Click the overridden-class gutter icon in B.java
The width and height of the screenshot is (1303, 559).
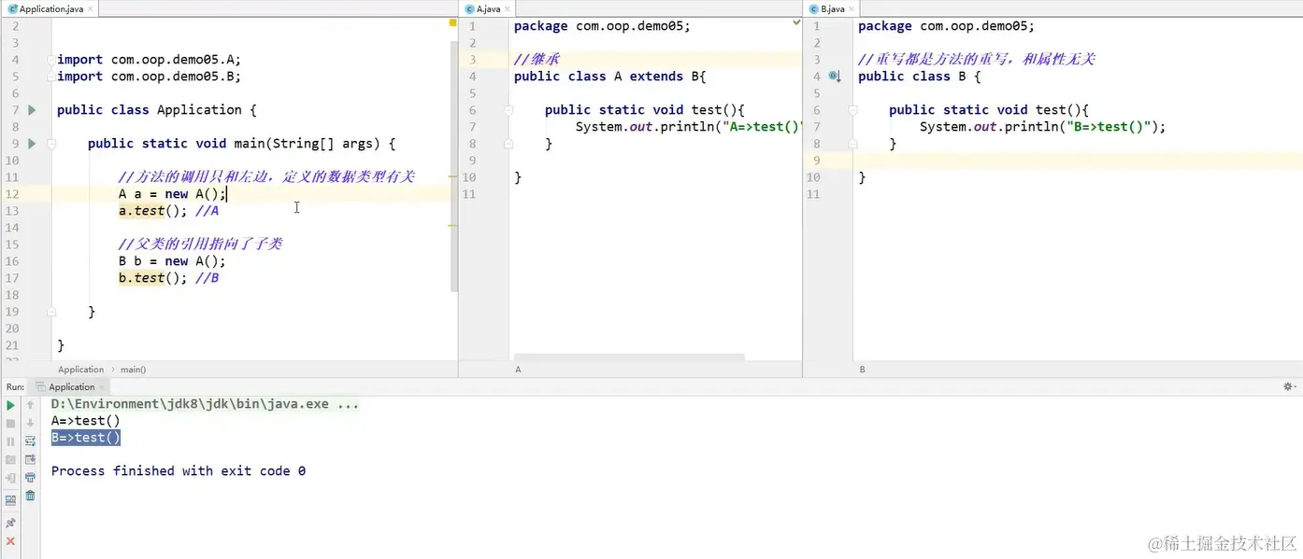tap(836, 77)
